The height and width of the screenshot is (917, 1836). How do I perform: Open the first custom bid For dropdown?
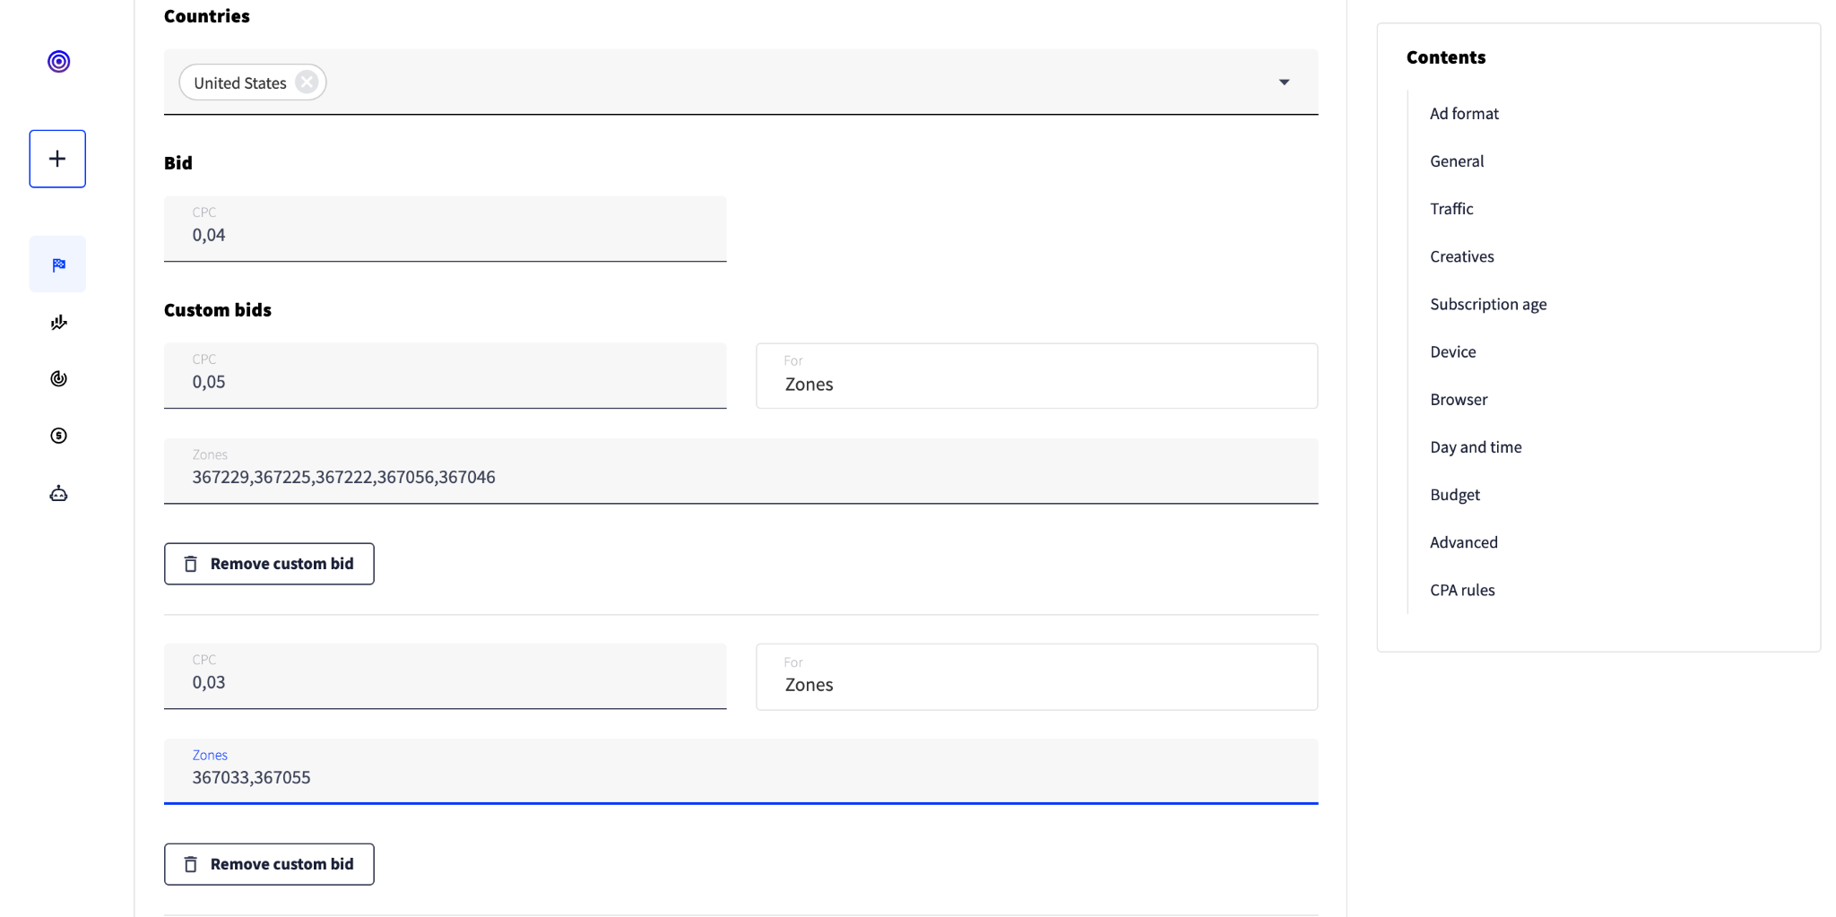pos(1036,376)
